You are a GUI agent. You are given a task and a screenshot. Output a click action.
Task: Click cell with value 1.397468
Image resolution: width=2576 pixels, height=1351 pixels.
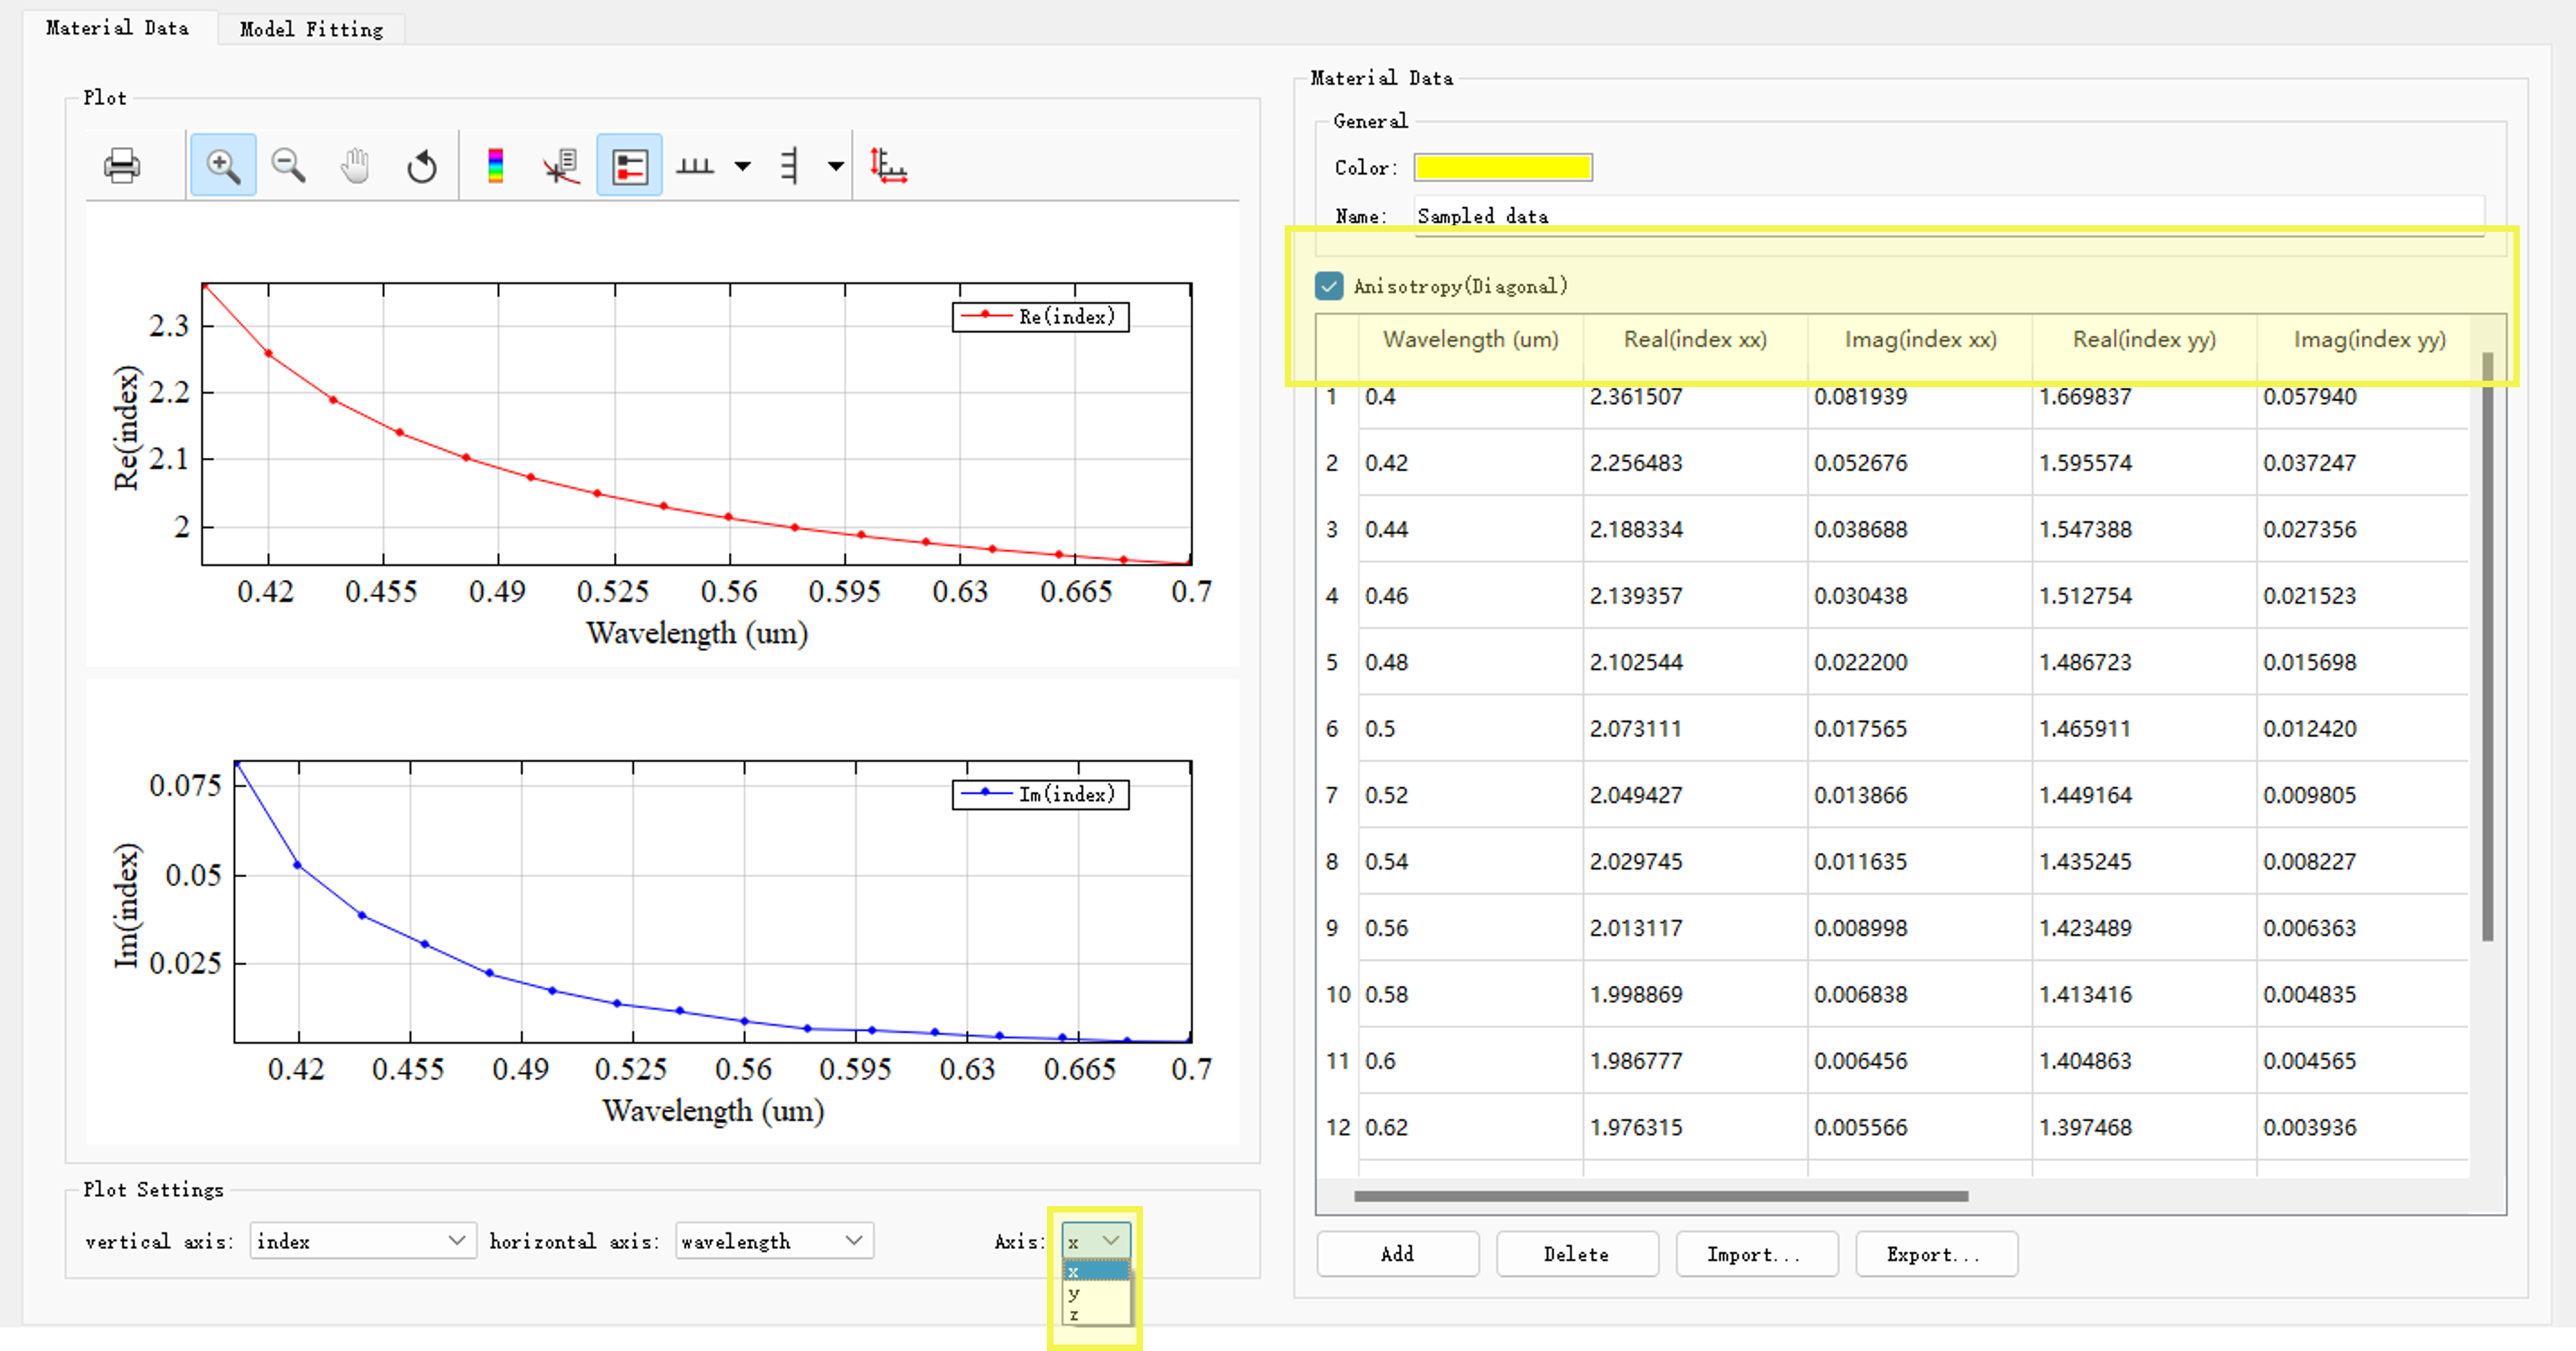2144,1127
